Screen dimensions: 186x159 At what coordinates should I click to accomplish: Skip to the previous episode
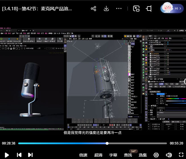(x=19, y=155)
